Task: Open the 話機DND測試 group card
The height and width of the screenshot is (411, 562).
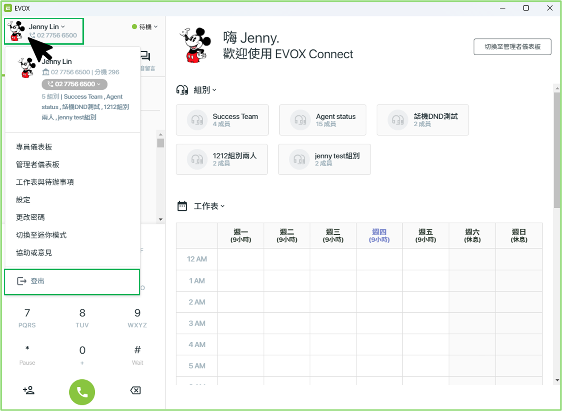Action: (423, 120)
